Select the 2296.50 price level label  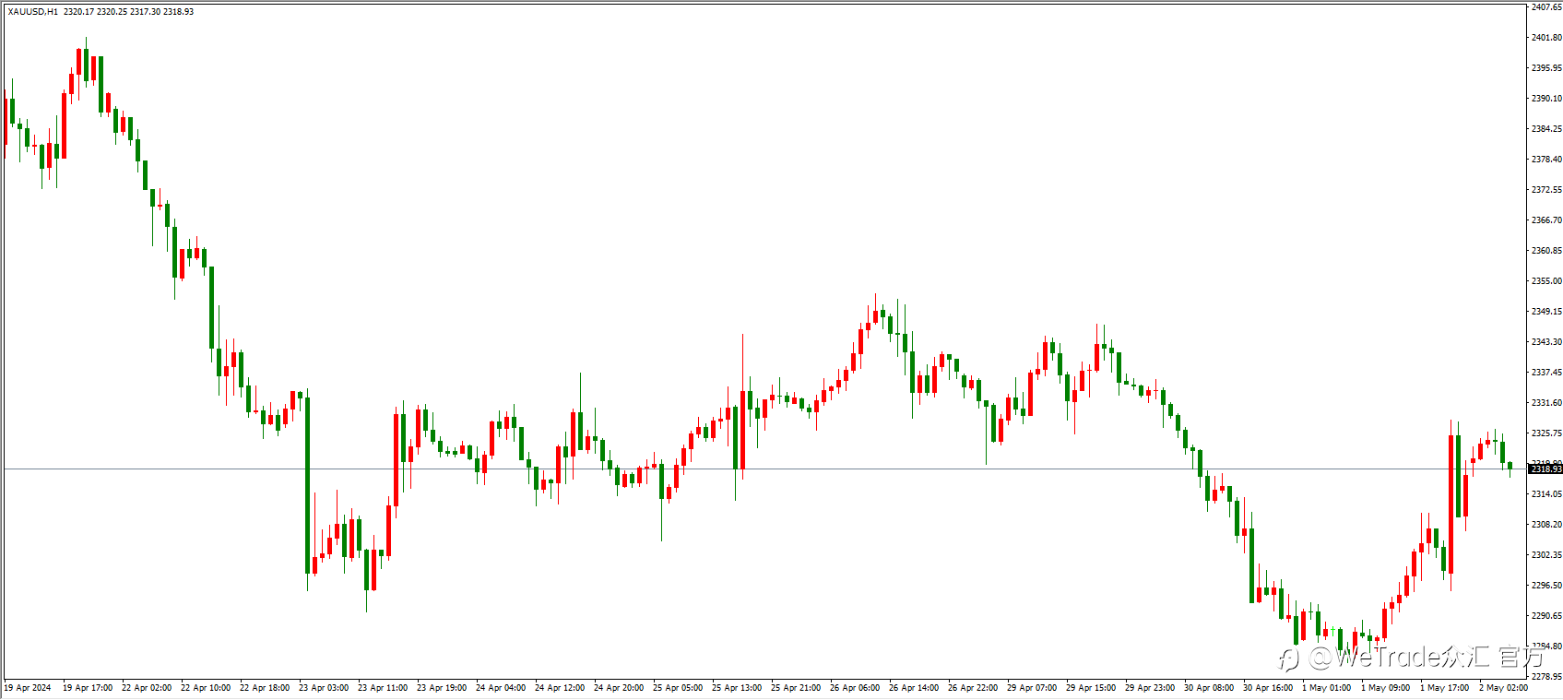click(x=1546, y=586)
